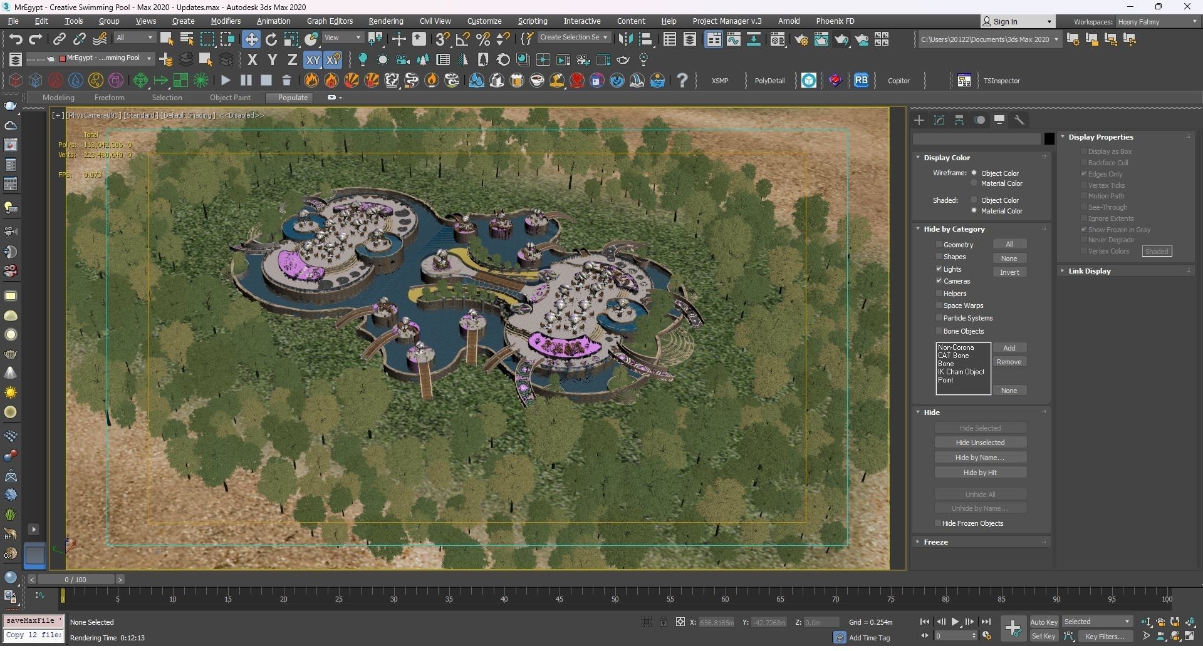The height and width of the screenshot is (651, 1203).
Task: Open the Create command panel tab
Action: pyautogui.click(x=919, y=120)
